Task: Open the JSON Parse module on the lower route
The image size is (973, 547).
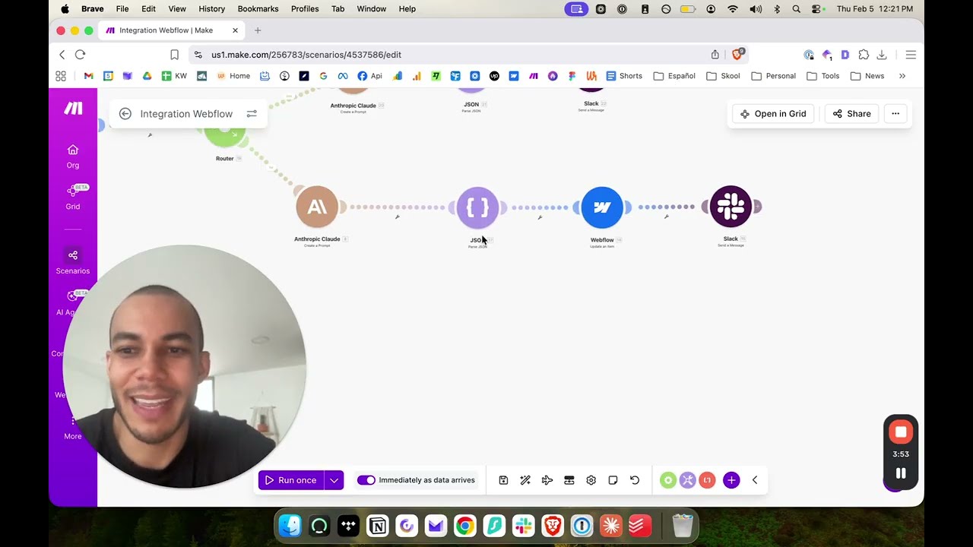Action: click(477, 207)
